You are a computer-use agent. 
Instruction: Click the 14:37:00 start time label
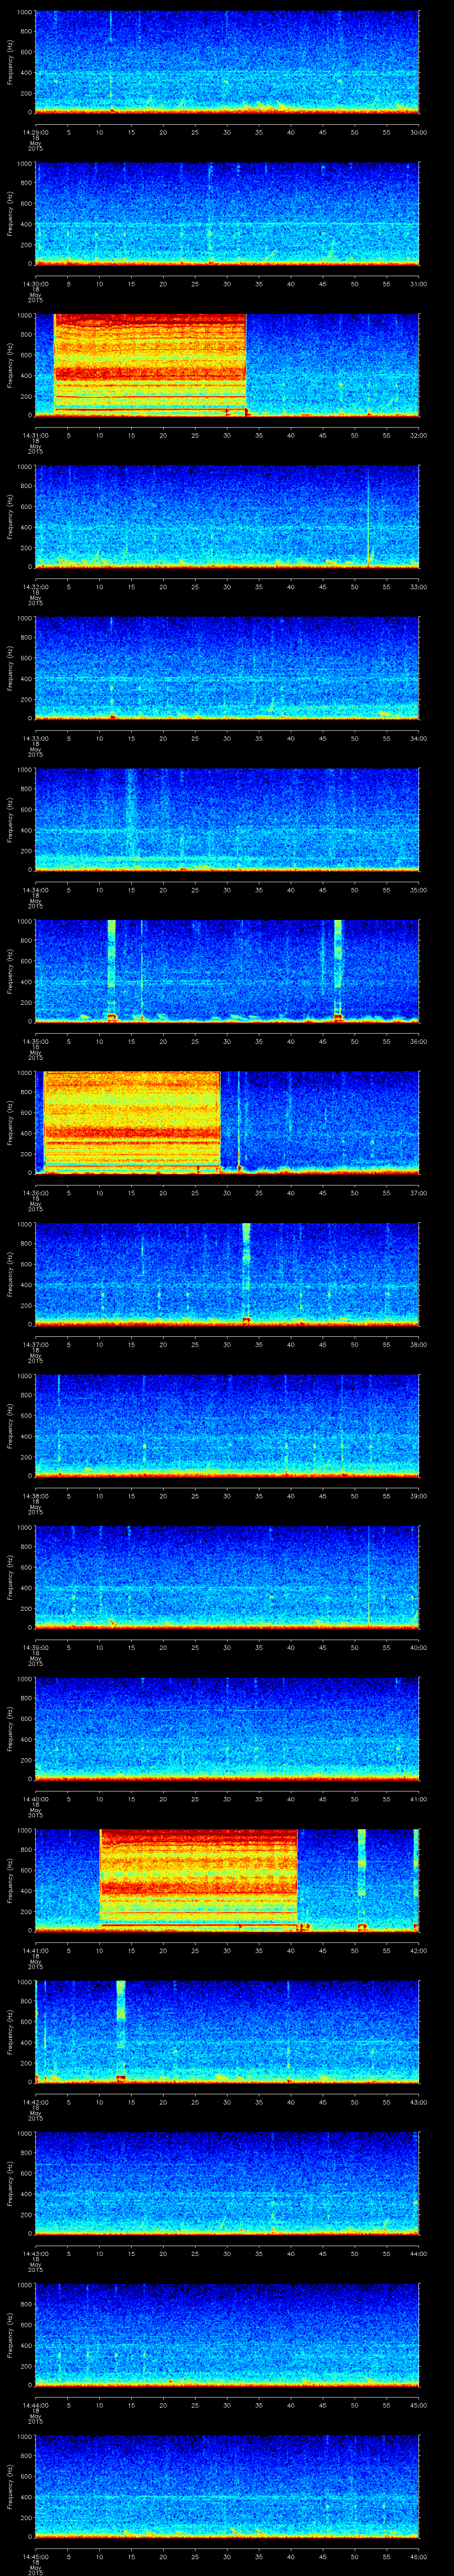[35, 1344]
